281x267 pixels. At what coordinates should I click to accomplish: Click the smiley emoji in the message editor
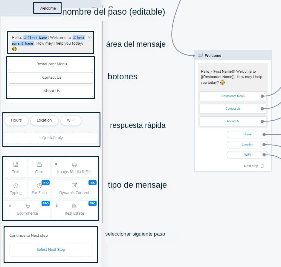coord(14,49)
